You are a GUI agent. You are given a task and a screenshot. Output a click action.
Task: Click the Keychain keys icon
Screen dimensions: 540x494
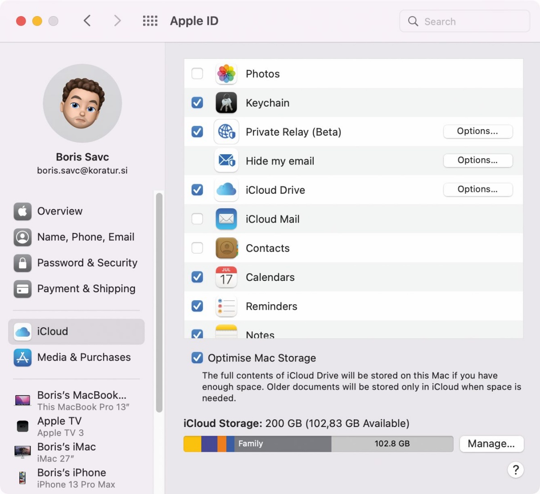point(226,103)
